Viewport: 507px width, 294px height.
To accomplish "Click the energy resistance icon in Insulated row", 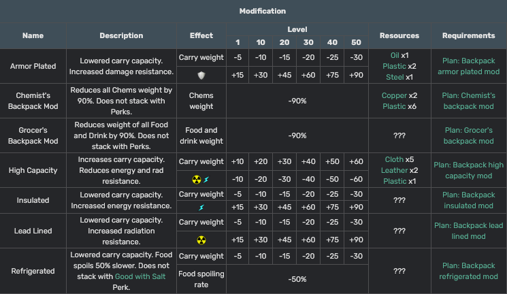I will tap(201, 208).
